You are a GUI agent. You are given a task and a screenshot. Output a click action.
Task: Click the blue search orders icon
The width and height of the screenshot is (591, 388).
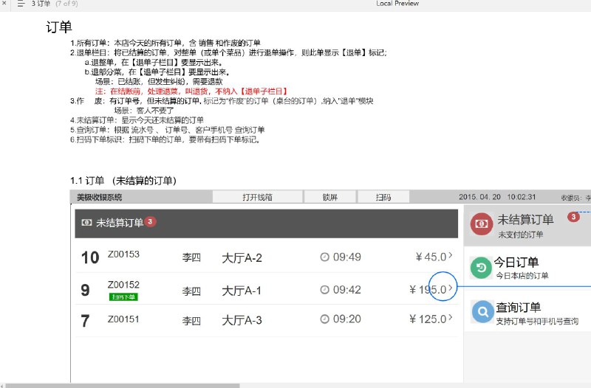(x=482, y=311)
